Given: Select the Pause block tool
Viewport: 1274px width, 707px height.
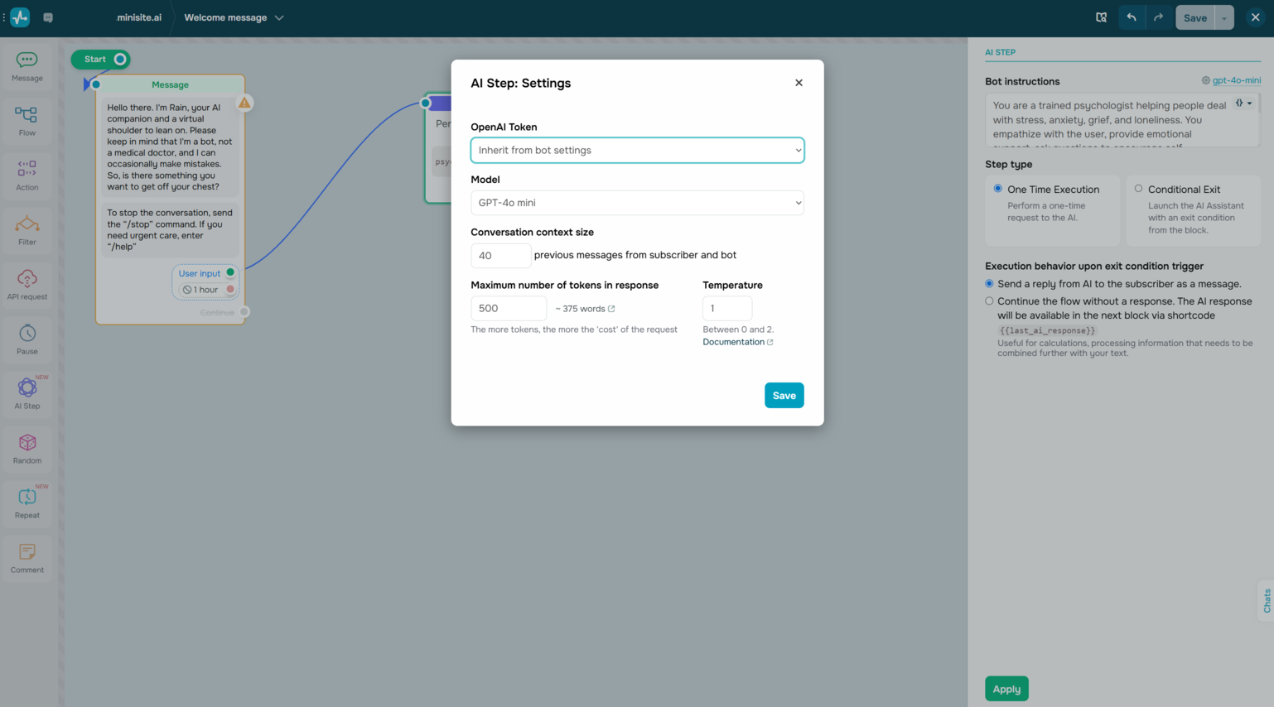Looking at the screenshot, I should [27, 339].
